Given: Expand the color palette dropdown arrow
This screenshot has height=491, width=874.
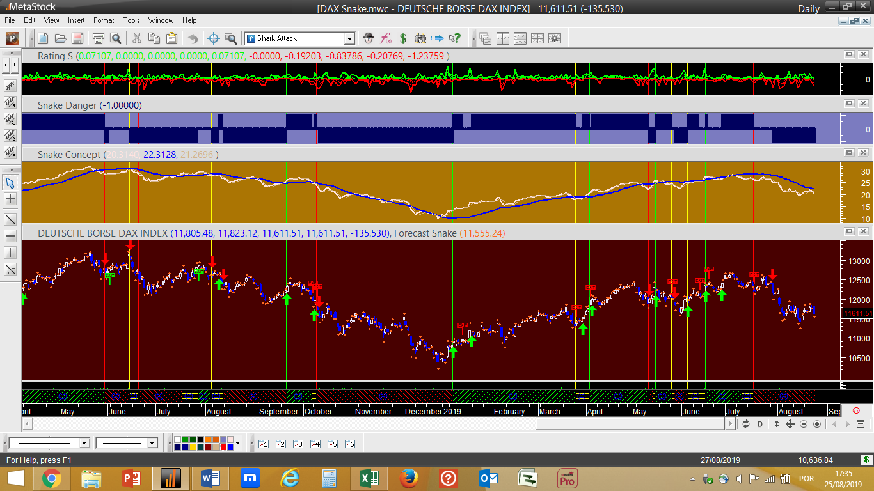Looking at the screenshot, I should click(x=237, y=443).
